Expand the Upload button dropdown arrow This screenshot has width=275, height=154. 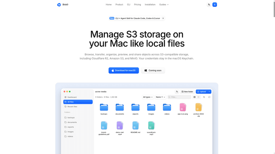[x=209, y=92]
